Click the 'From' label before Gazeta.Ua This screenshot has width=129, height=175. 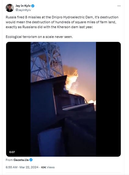pyautogui.click(x=9, y=160)
